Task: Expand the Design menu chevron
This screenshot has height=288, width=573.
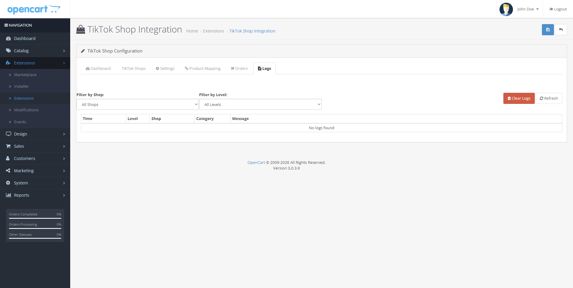Action: (64, 134)
